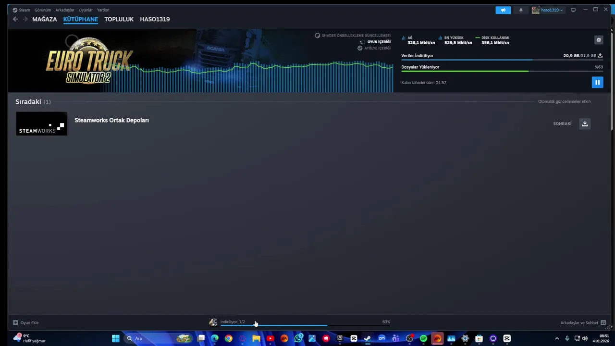615x346 pixels.
Task: Click the downloads page vertical scrollbar
Action: pos(612,79)
